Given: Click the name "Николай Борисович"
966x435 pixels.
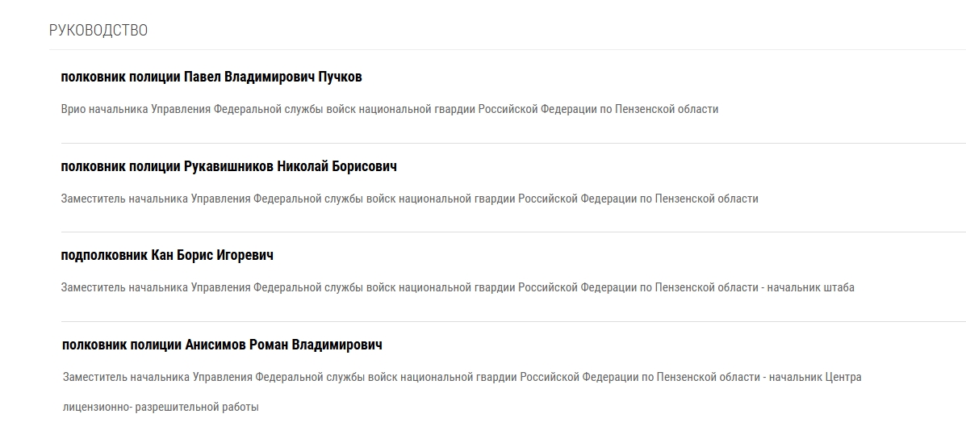Looking at the screenshot, I should [337, 167].
